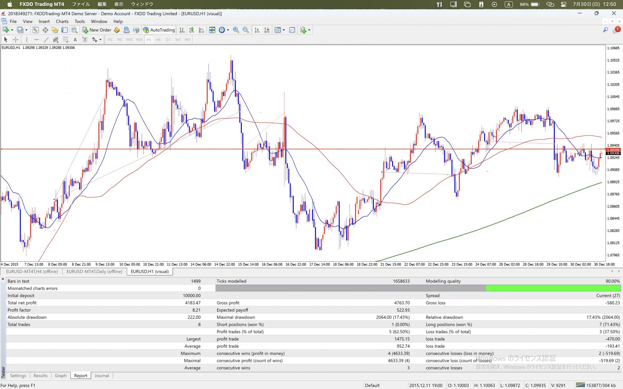Screen dimensions: 623x389
Task: Open MetaEditor yellow book icon
Action: click(117, 30)
